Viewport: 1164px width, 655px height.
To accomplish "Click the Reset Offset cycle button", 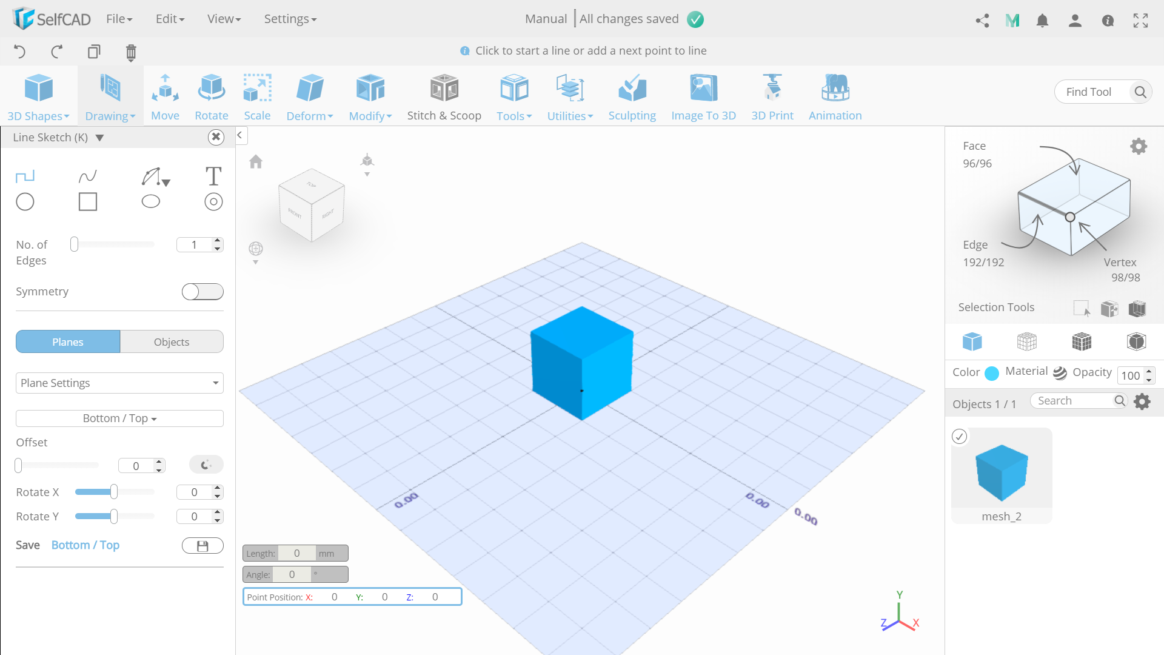I will (x=206, y=465).
